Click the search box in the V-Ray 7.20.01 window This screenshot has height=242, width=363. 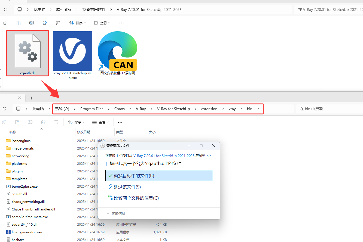pyautogui.click(x=329, y=10)
